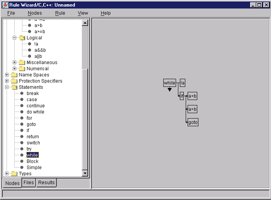Select the 'a&&b' logical operator item
The width and height of the screenshot is (271, 200).
click(x=40, y=50)
